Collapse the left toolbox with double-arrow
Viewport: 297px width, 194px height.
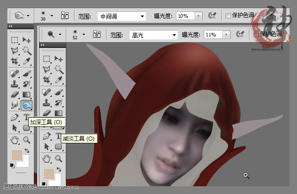click(10, 26)
